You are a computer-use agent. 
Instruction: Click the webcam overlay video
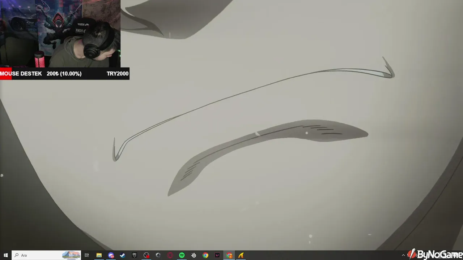(60, 34)
